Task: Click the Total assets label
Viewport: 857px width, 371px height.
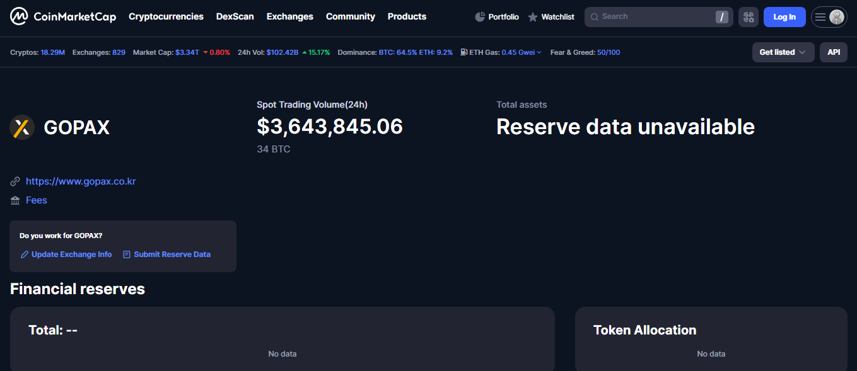Action: pyautogui.click(x=522, y=105)
